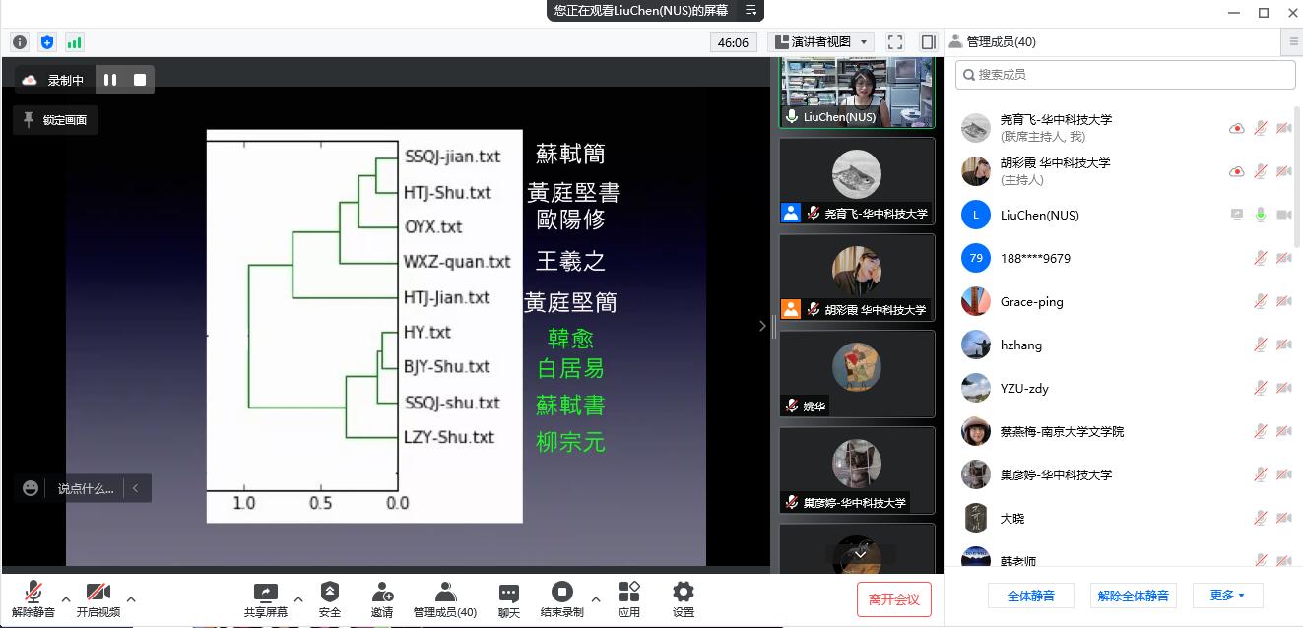1303x628 pixels.
Task: Open the 演讲者视图 view dropdown
Action: (x=821, y=42)
